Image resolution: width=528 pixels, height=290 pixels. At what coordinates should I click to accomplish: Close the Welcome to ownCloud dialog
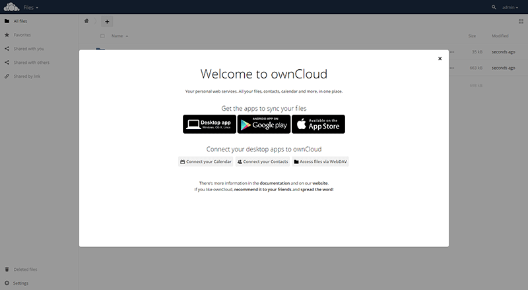coord(440,59)
